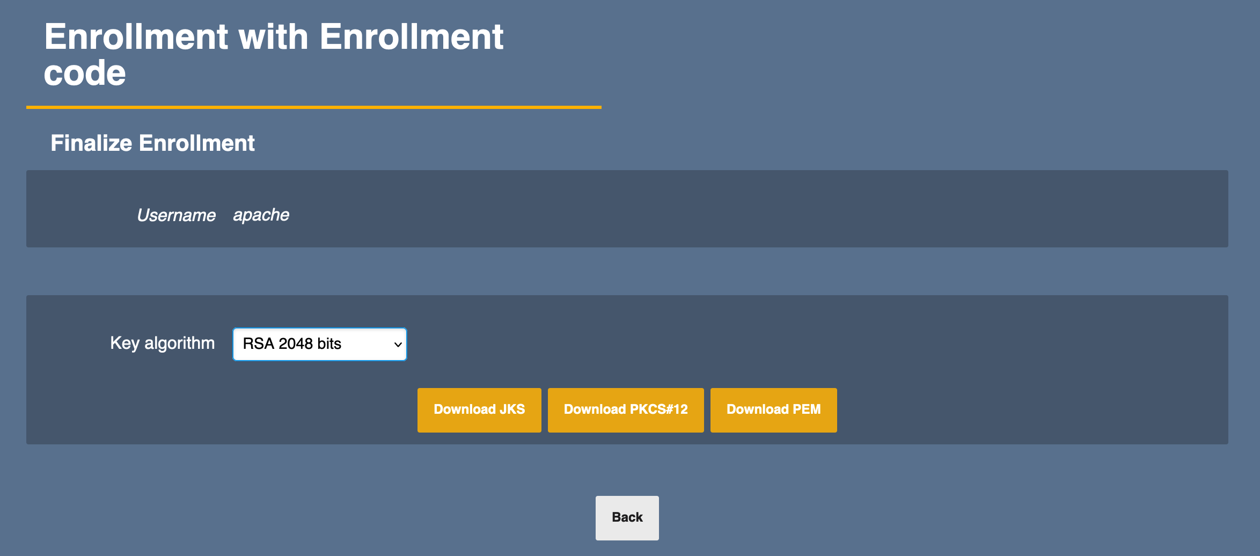Click the 'Key algorithm' label text

tap(162, 343)
